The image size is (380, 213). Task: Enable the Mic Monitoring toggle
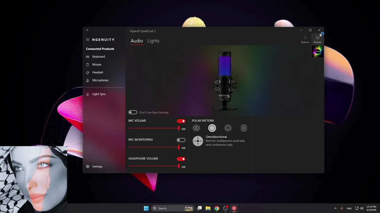(x=181, y=140)
